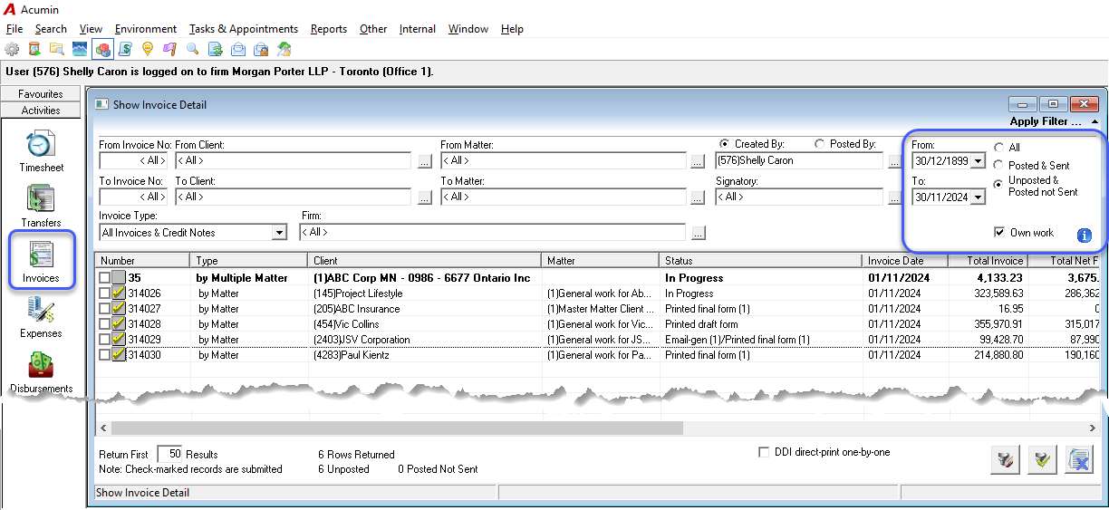
Task: Open the Expenses activity
Action: (x=41, y=317)
